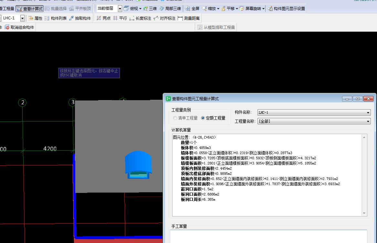Select the 定额工程量 radio button
This screenshot has height=243, width=377.
pos(203,118)
